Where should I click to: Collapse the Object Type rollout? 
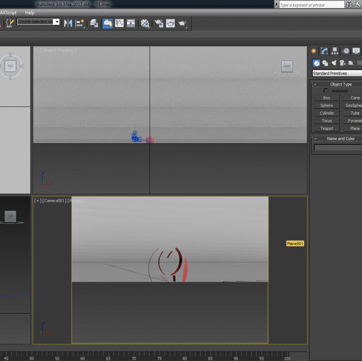point(315,84)
